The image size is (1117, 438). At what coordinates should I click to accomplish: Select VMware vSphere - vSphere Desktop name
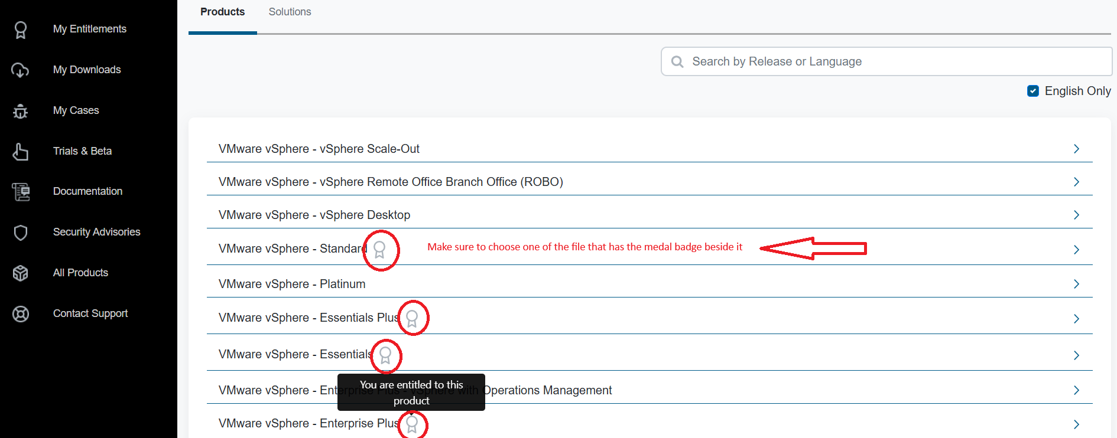click(314, 215)
